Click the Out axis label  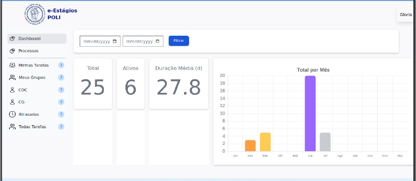pyautogui.click(x=370, y=156)
